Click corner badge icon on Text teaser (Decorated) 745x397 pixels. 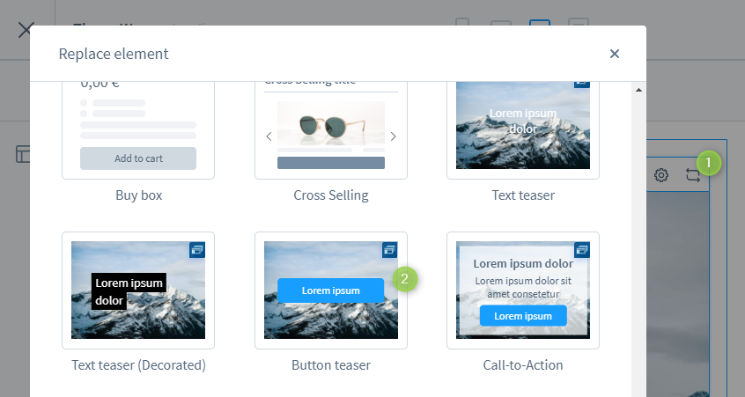pyautogui.click(x=197, y=250)
